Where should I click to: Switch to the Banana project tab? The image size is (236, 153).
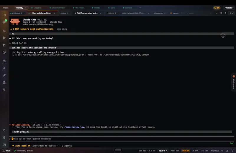pyautogui.click(x=127, y=8)
